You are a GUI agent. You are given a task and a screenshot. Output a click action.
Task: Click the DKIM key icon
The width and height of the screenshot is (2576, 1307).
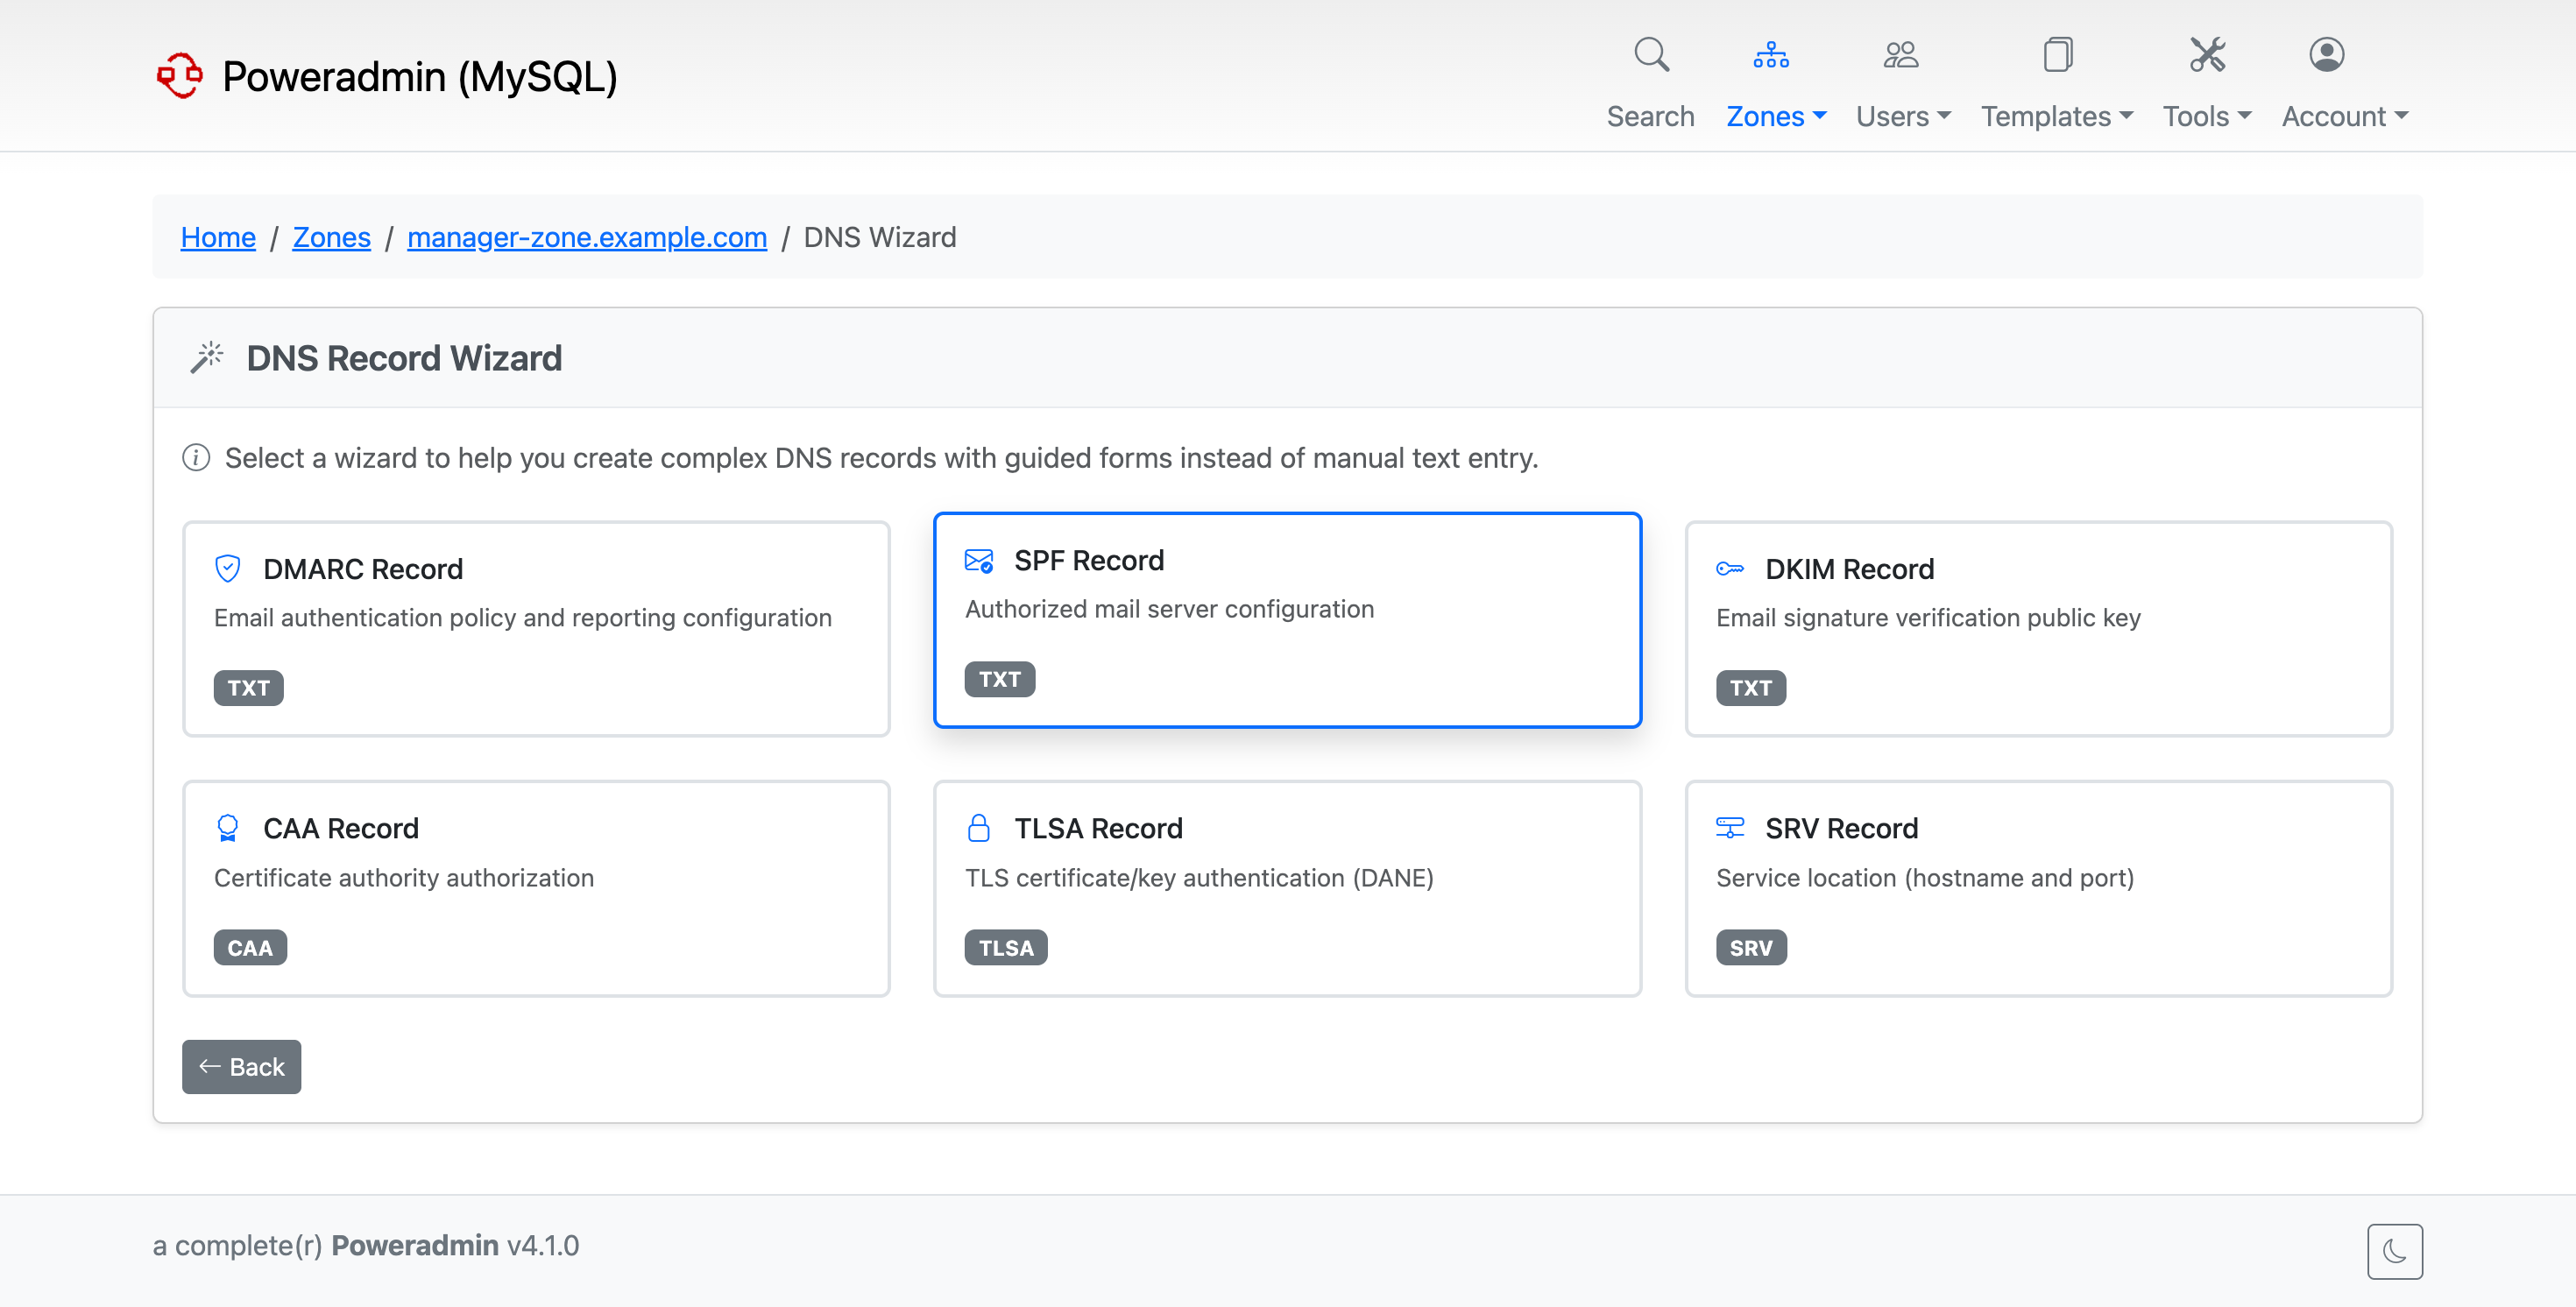point(1729,568)
